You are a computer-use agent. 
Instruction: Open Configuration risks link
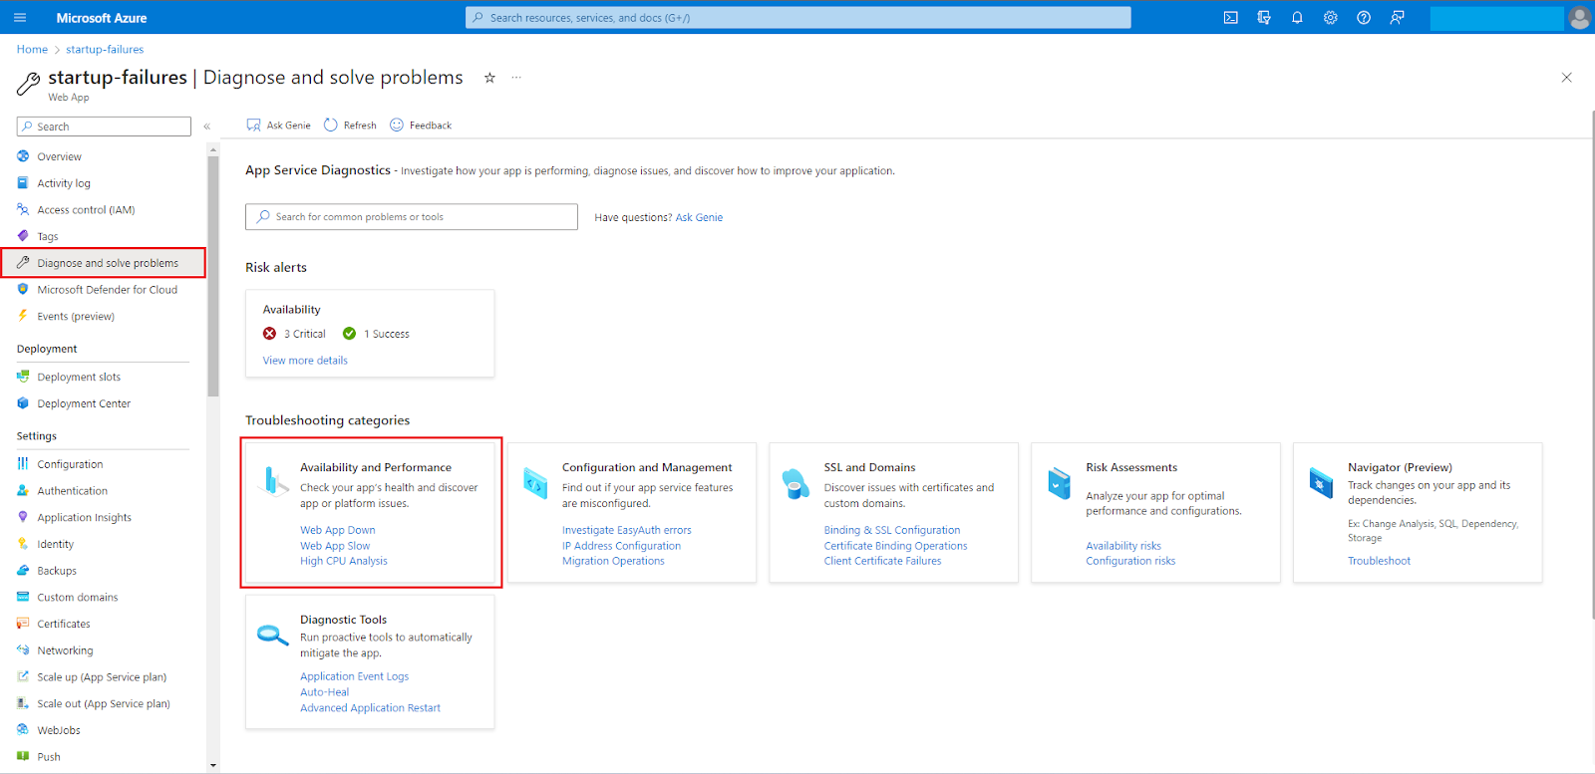point(1130,561)
